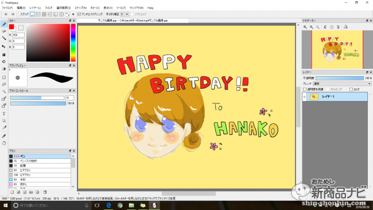
Task: Toggle the アンチエイリアシング checkbox
Action: (79, 14)
